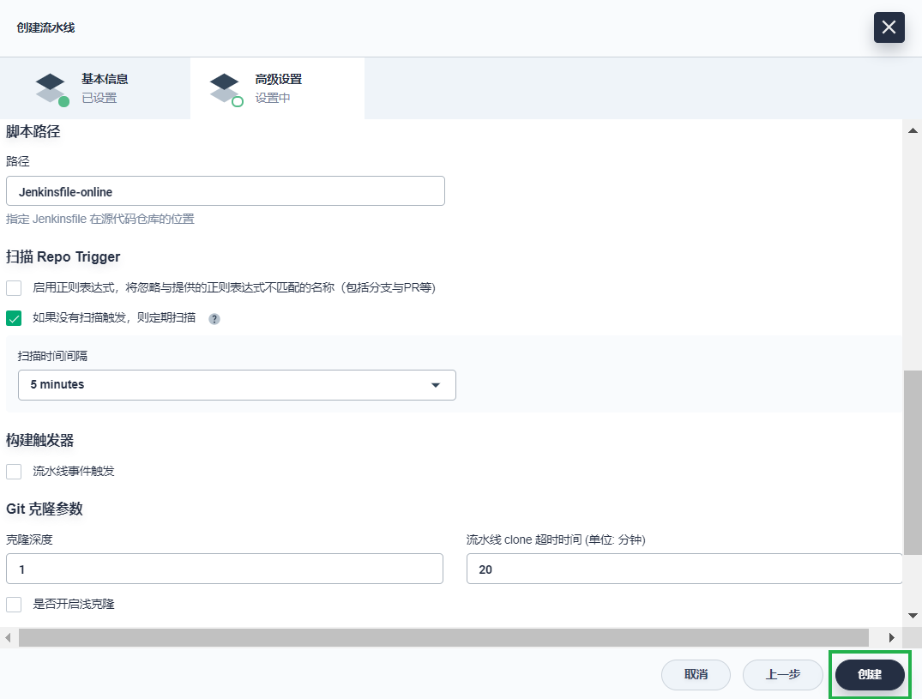
Task: Click the clone 超时时间 input field
Action: tap(684, 569)
